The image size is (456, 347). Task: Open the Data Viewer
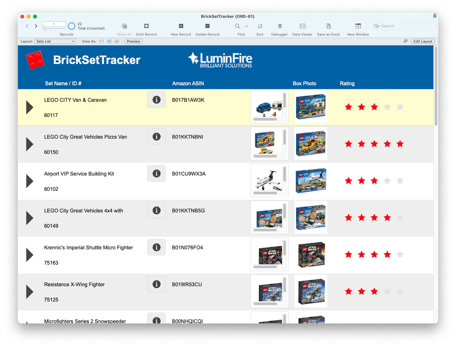click(302, 26)
